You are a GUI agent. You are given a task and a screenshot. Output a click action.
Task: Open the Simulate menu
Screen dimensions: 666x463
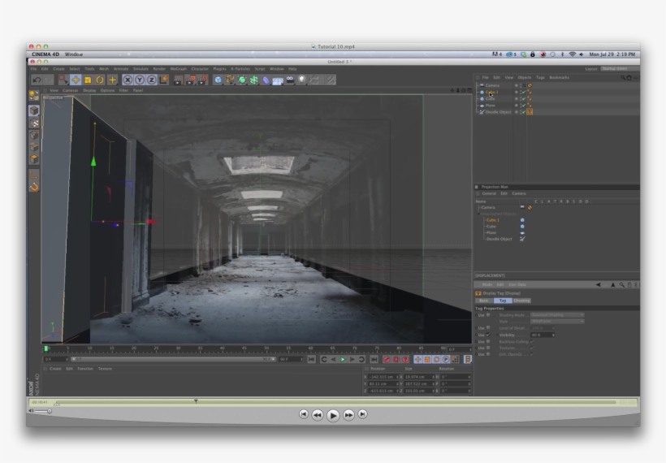click(x=141, y=69)
